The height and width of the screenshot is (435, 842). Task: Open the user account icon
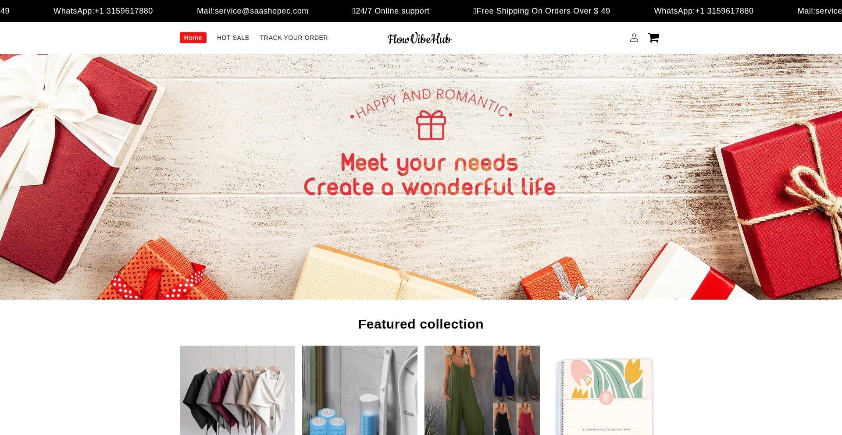(x=634, y=38)
